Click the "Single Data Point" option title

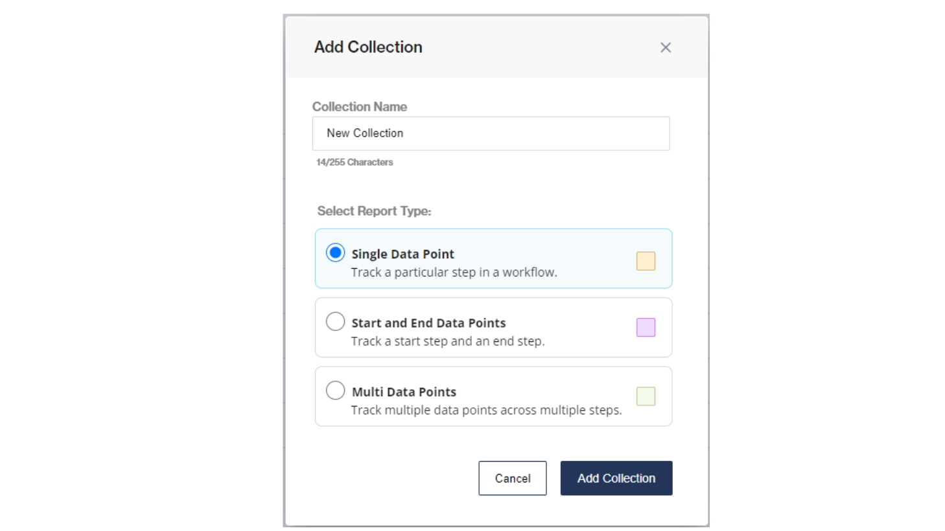click(402, 254)
